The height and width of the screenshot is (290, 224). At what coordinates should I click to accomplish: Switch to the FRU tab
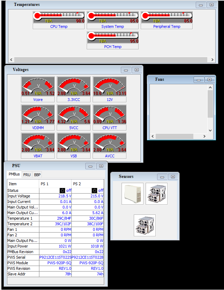pos(27,175)
